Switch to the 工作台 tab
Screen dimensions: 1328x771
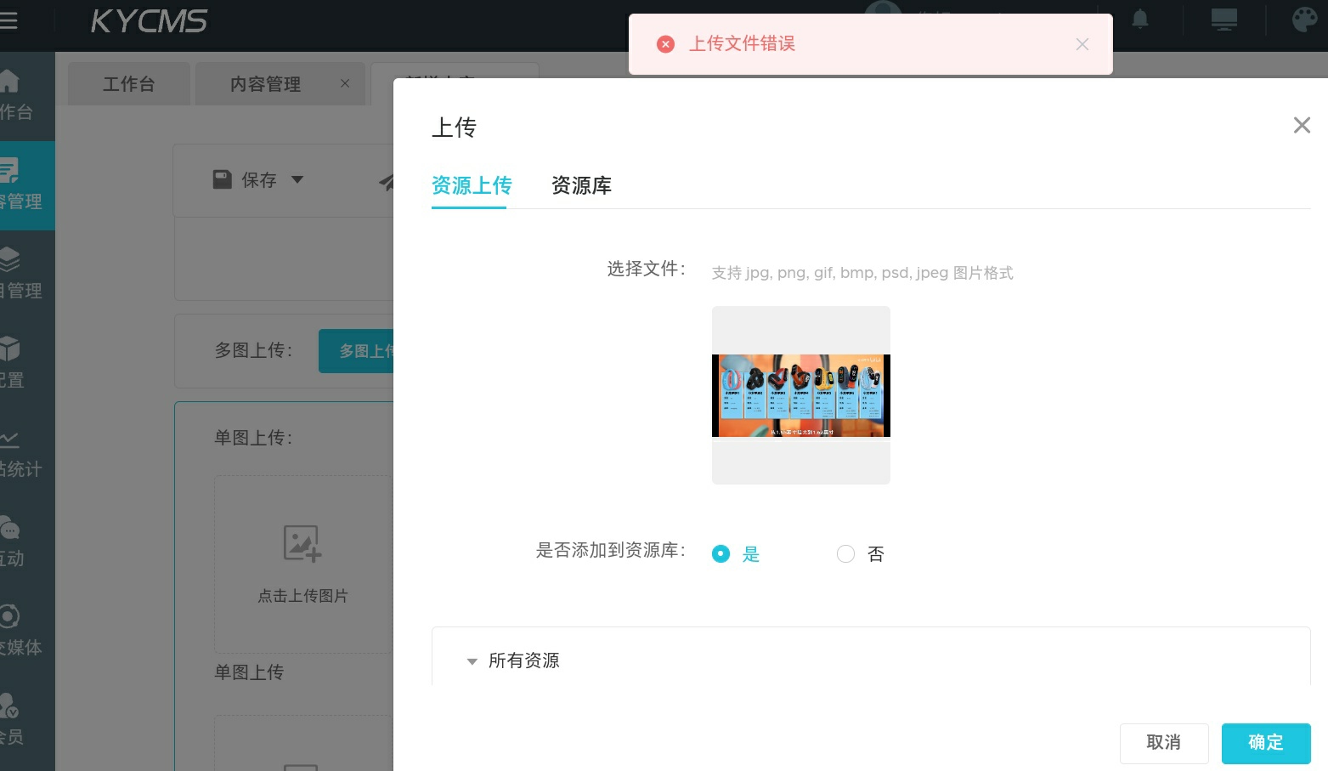click(x=129, y=84)
